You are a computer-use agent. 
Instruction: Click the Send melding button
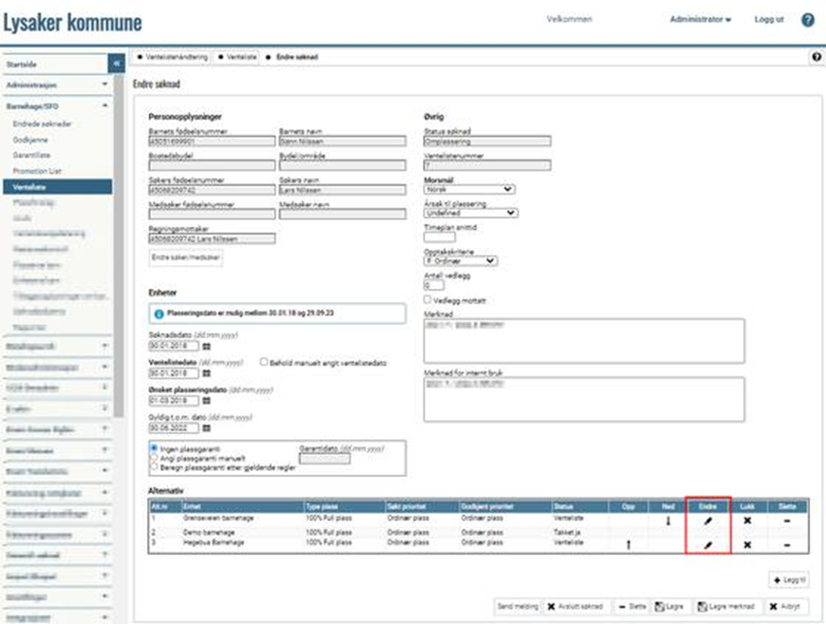517,606
